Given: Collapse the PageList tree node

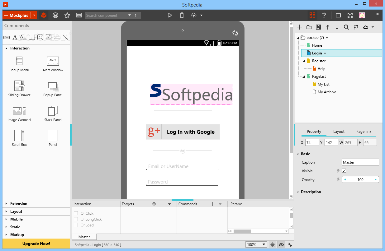Looking at the screenshot, I should (x=304, y=77).
